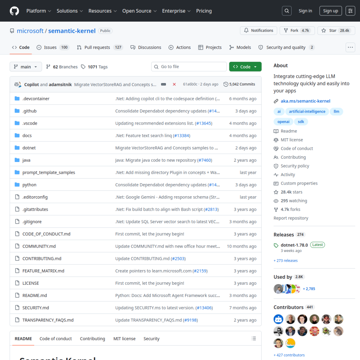This screenshot has height=360, width=360.
Task: Expand the Enterprise menu
Action: click(176, 11)
